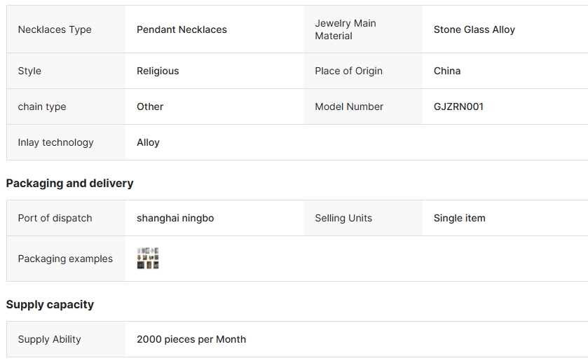Click the Pendant Necklaces value

pos(182,29)
